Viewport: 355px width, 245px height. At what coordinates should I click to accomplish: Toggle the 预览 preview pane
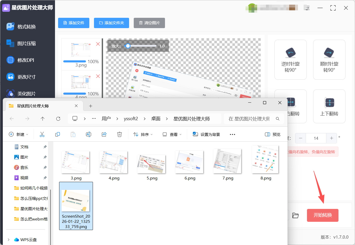[x=273, y=134]
